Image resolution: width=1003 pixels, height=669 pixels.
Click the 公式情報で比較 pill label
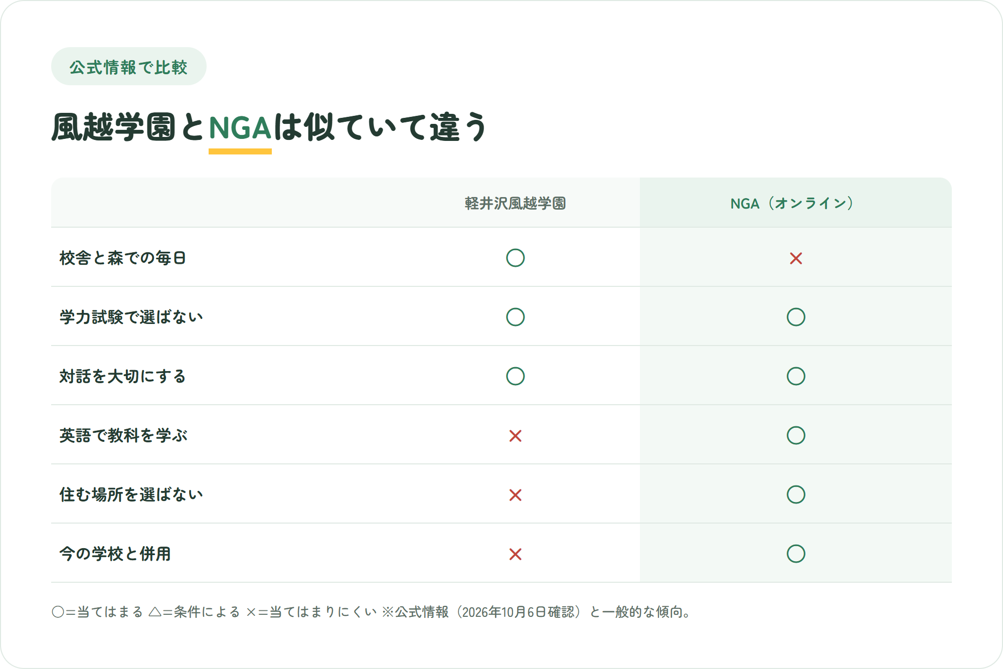tap(128, 67)
